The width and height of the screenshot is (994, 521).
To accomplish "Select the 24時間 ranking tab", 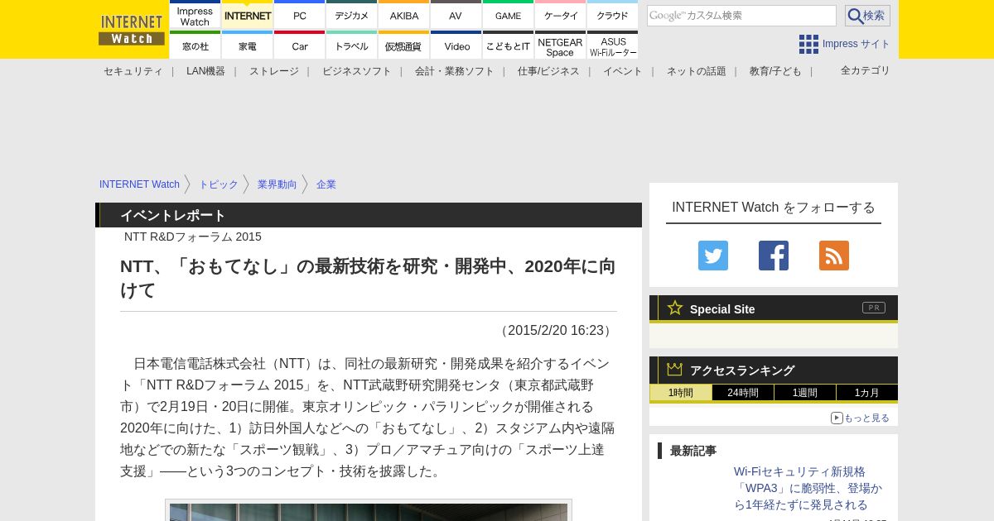I will point(743,393).
